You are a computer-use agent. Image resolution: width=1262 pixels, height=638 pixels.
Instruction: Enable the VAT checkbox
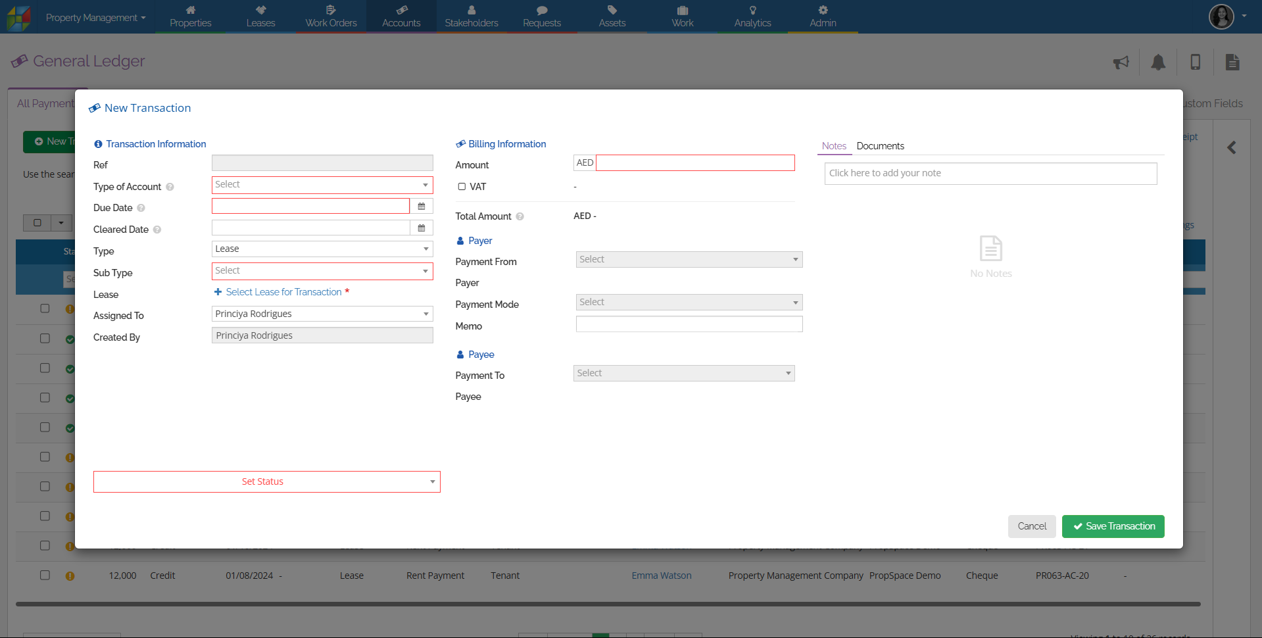[x=462, y=187]
